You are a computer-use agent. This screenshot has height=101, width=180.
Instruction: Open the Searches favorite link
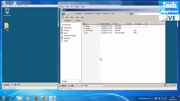pos(67,38)
